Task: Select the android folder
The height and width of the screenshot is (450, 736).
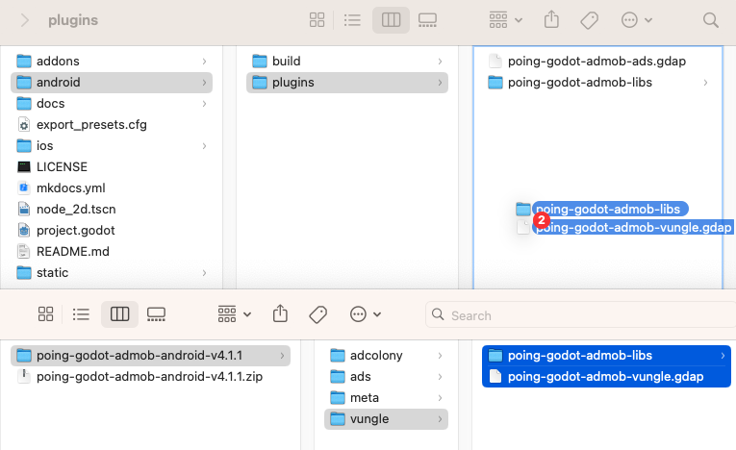Action: click(x=112, y=82)
